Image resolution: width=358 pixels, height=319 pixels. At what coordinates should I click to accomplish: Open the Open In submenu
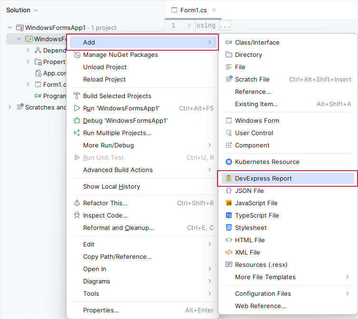pyautogui.click(x=143, y=269)
